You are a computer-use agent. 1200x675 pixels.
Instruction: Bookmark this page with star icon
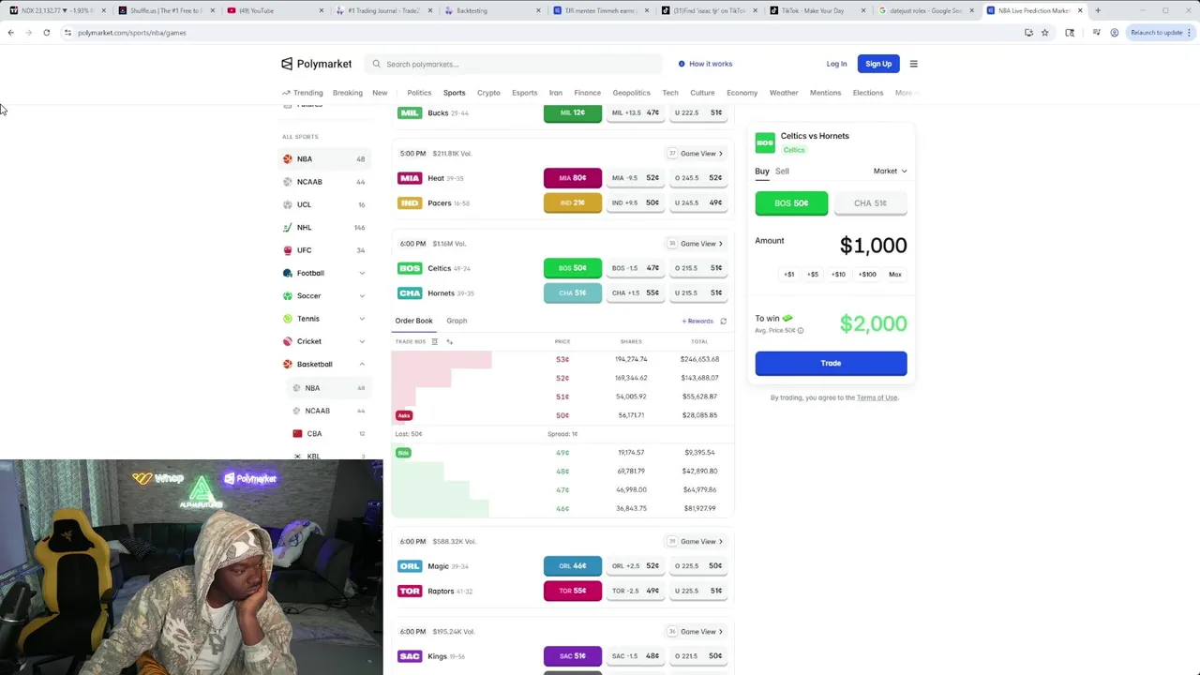(1044, 32)
